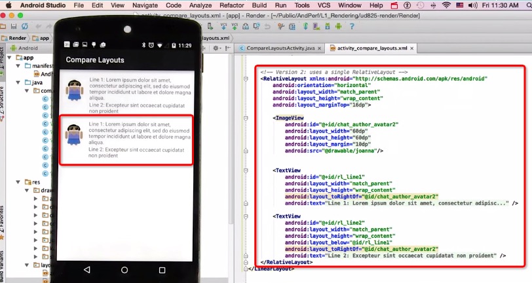Fold the rl_line2 TextView element in the gutter

click(x=246, y=216)
